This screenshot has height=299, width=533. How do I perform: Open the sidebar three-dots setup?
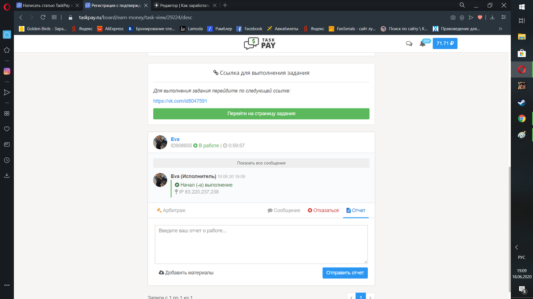click(7, 285)
